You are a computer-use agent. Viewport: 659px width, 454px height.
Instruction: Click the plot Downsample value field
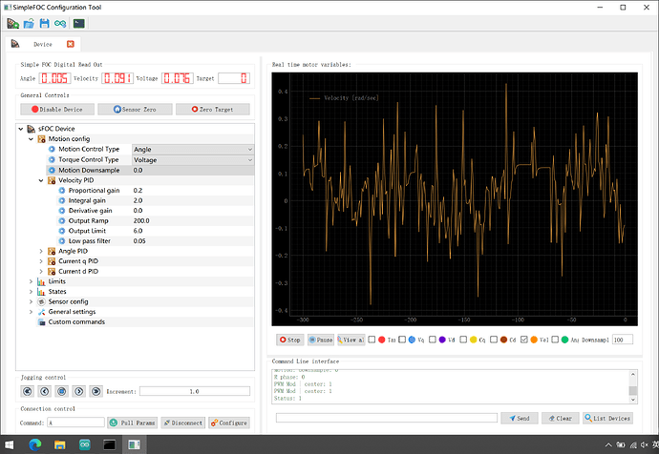pos(623,340)
